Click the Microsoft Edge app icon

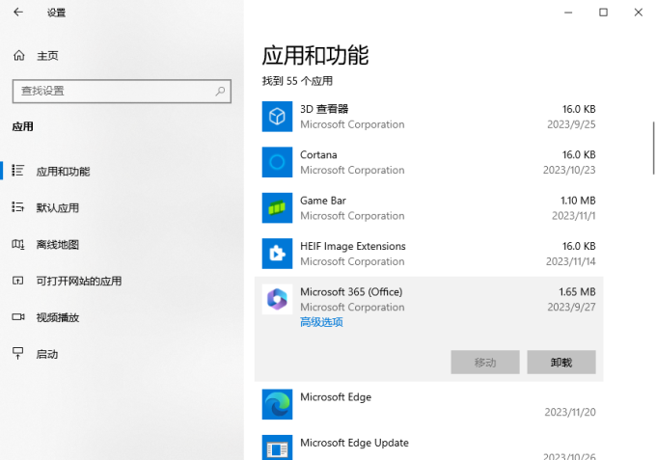tap(277, 404)
